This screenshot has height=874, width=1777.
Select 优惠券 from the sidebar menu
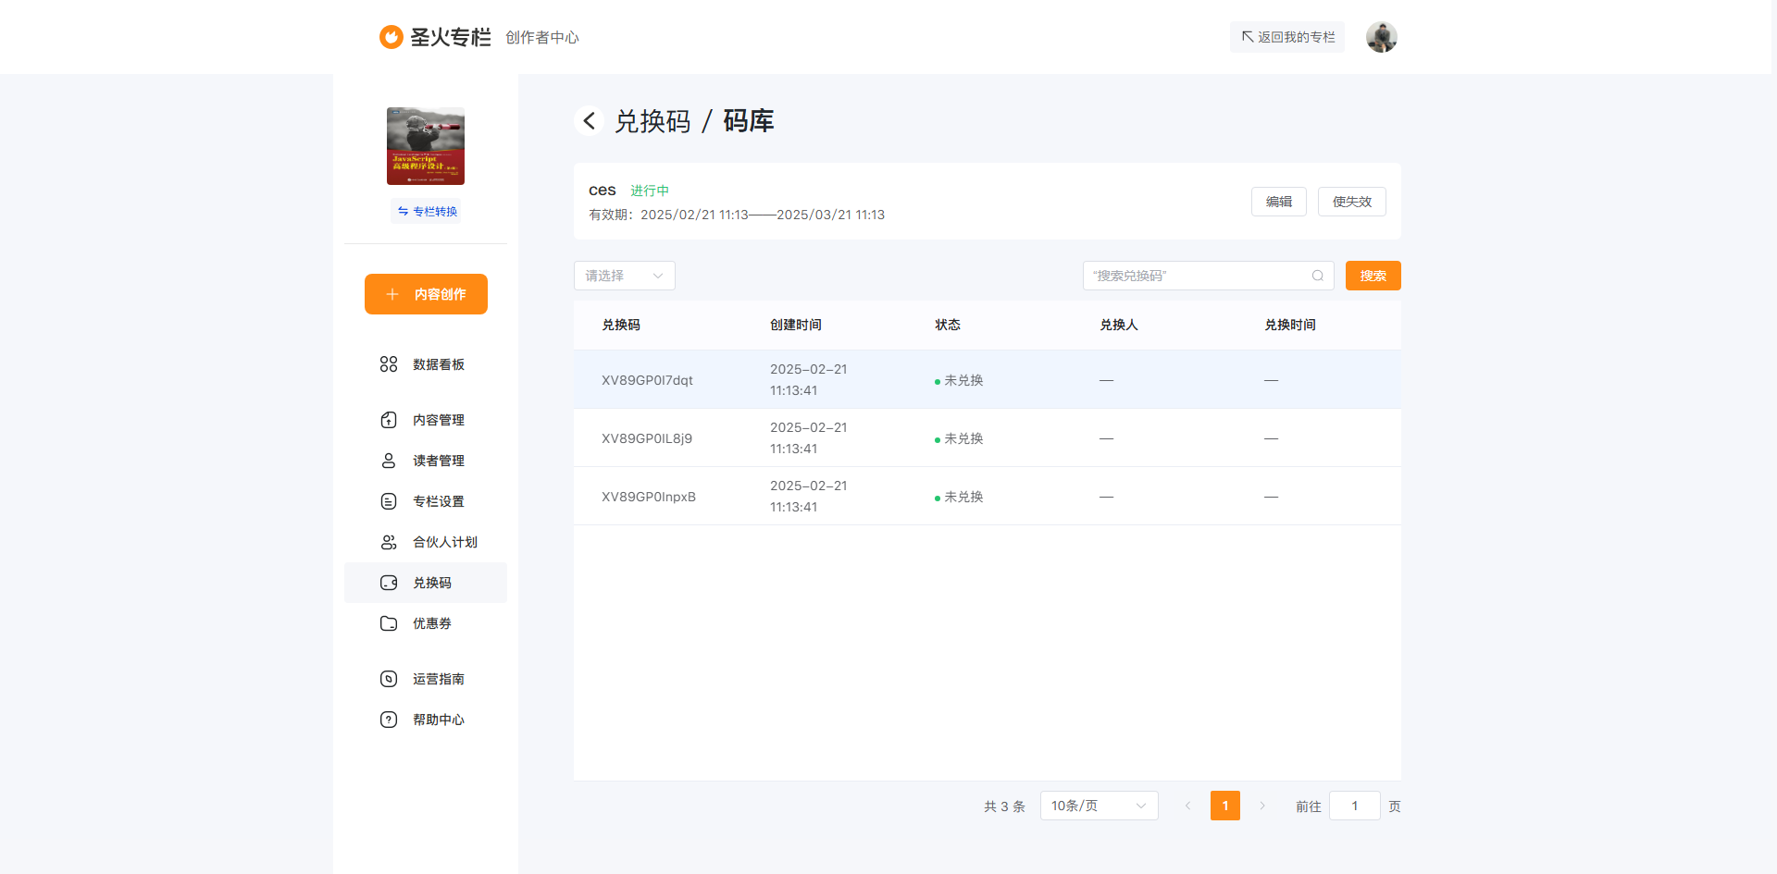click(431, 623)
